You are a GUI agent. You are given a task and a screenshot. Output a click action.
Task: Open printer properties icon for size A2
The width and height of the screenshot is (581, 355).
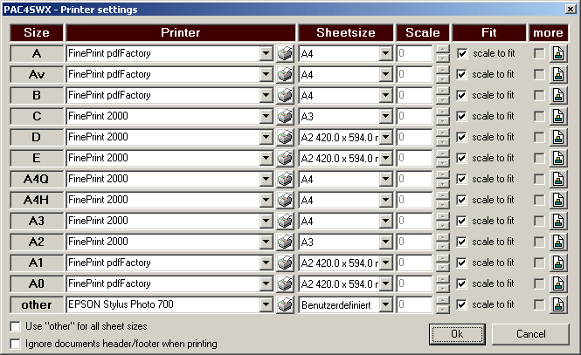point(285,242)
